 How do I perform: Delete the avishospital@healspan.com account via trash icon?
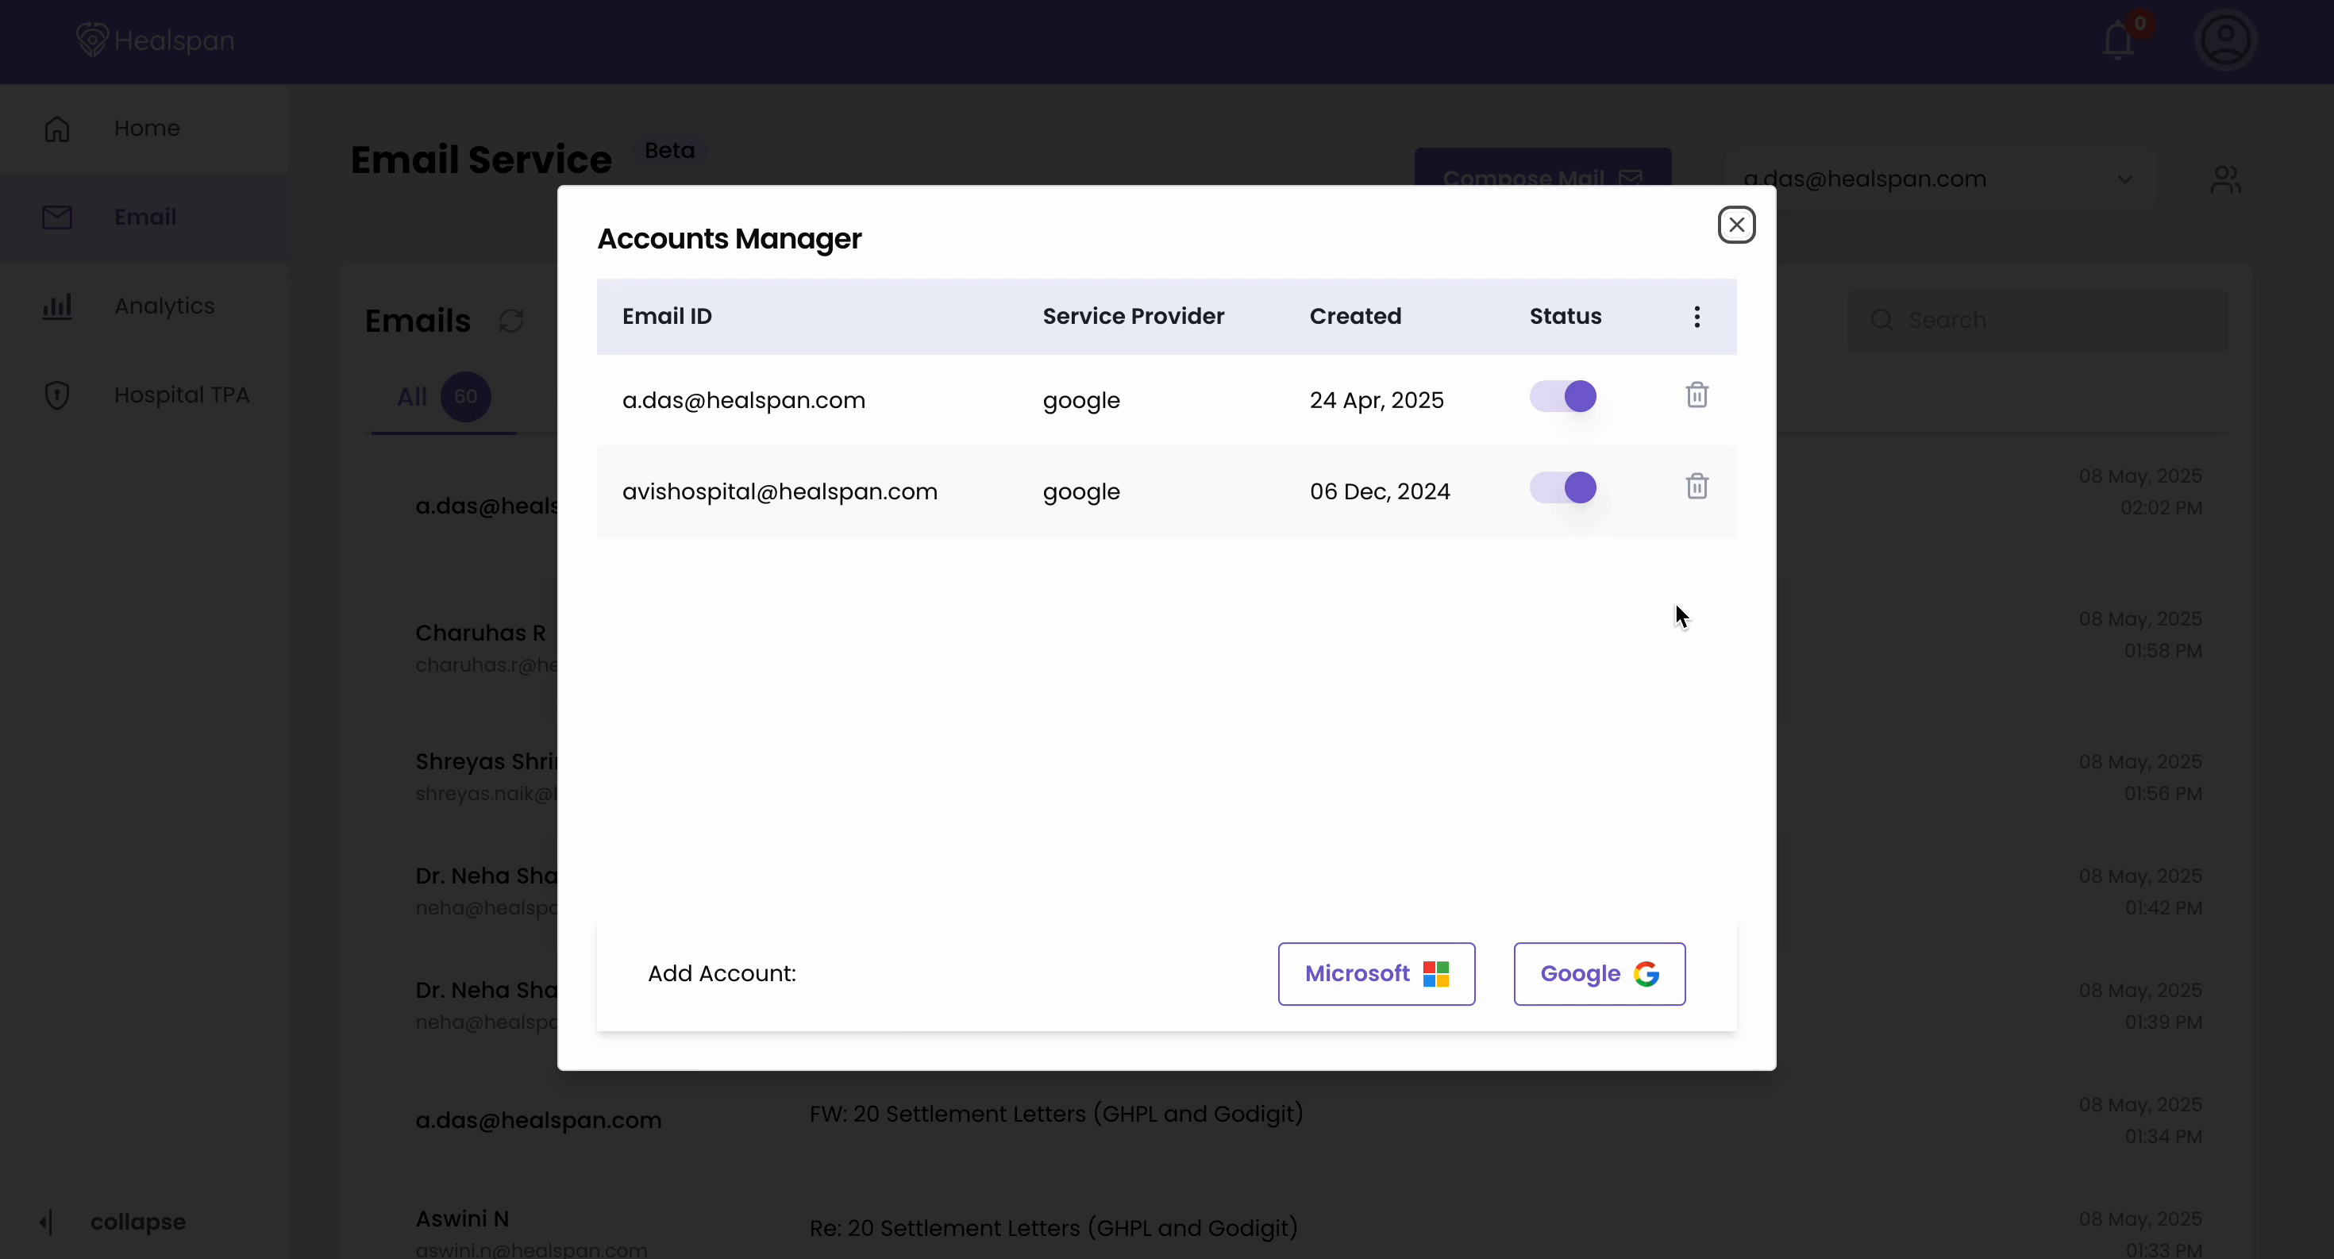pyautogui.click(x=1697, y=487)
